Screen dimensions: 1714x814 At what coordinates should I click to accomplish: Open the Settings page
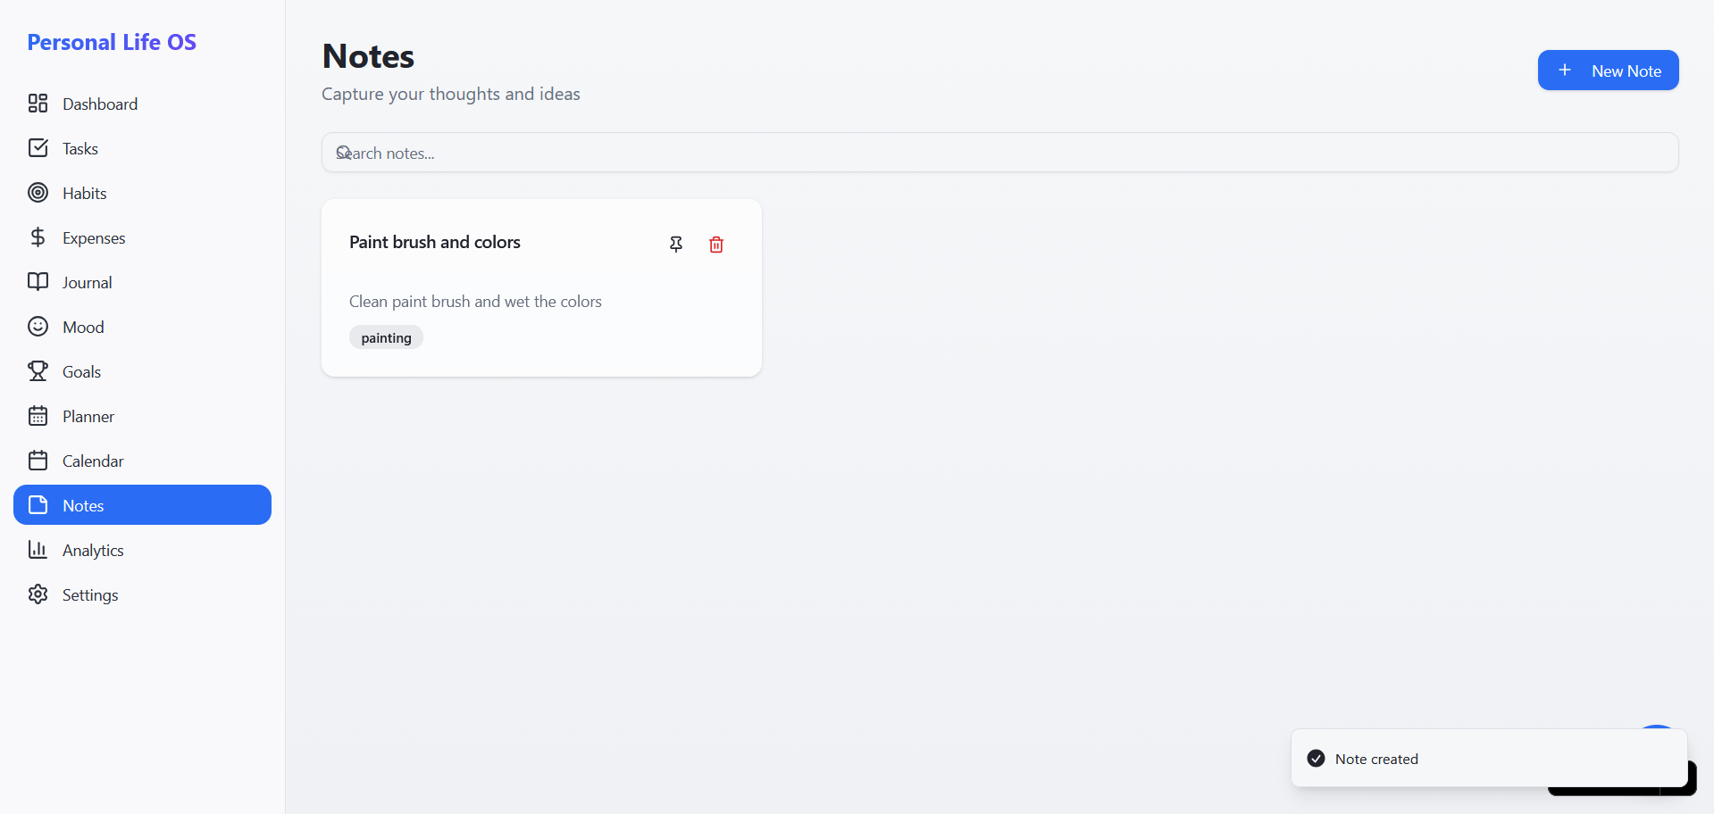pyautogui.click(x=142, y=594)
